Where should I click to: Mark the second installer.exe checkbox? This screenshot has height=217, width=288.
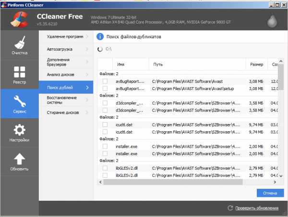(x=105, y=154)
